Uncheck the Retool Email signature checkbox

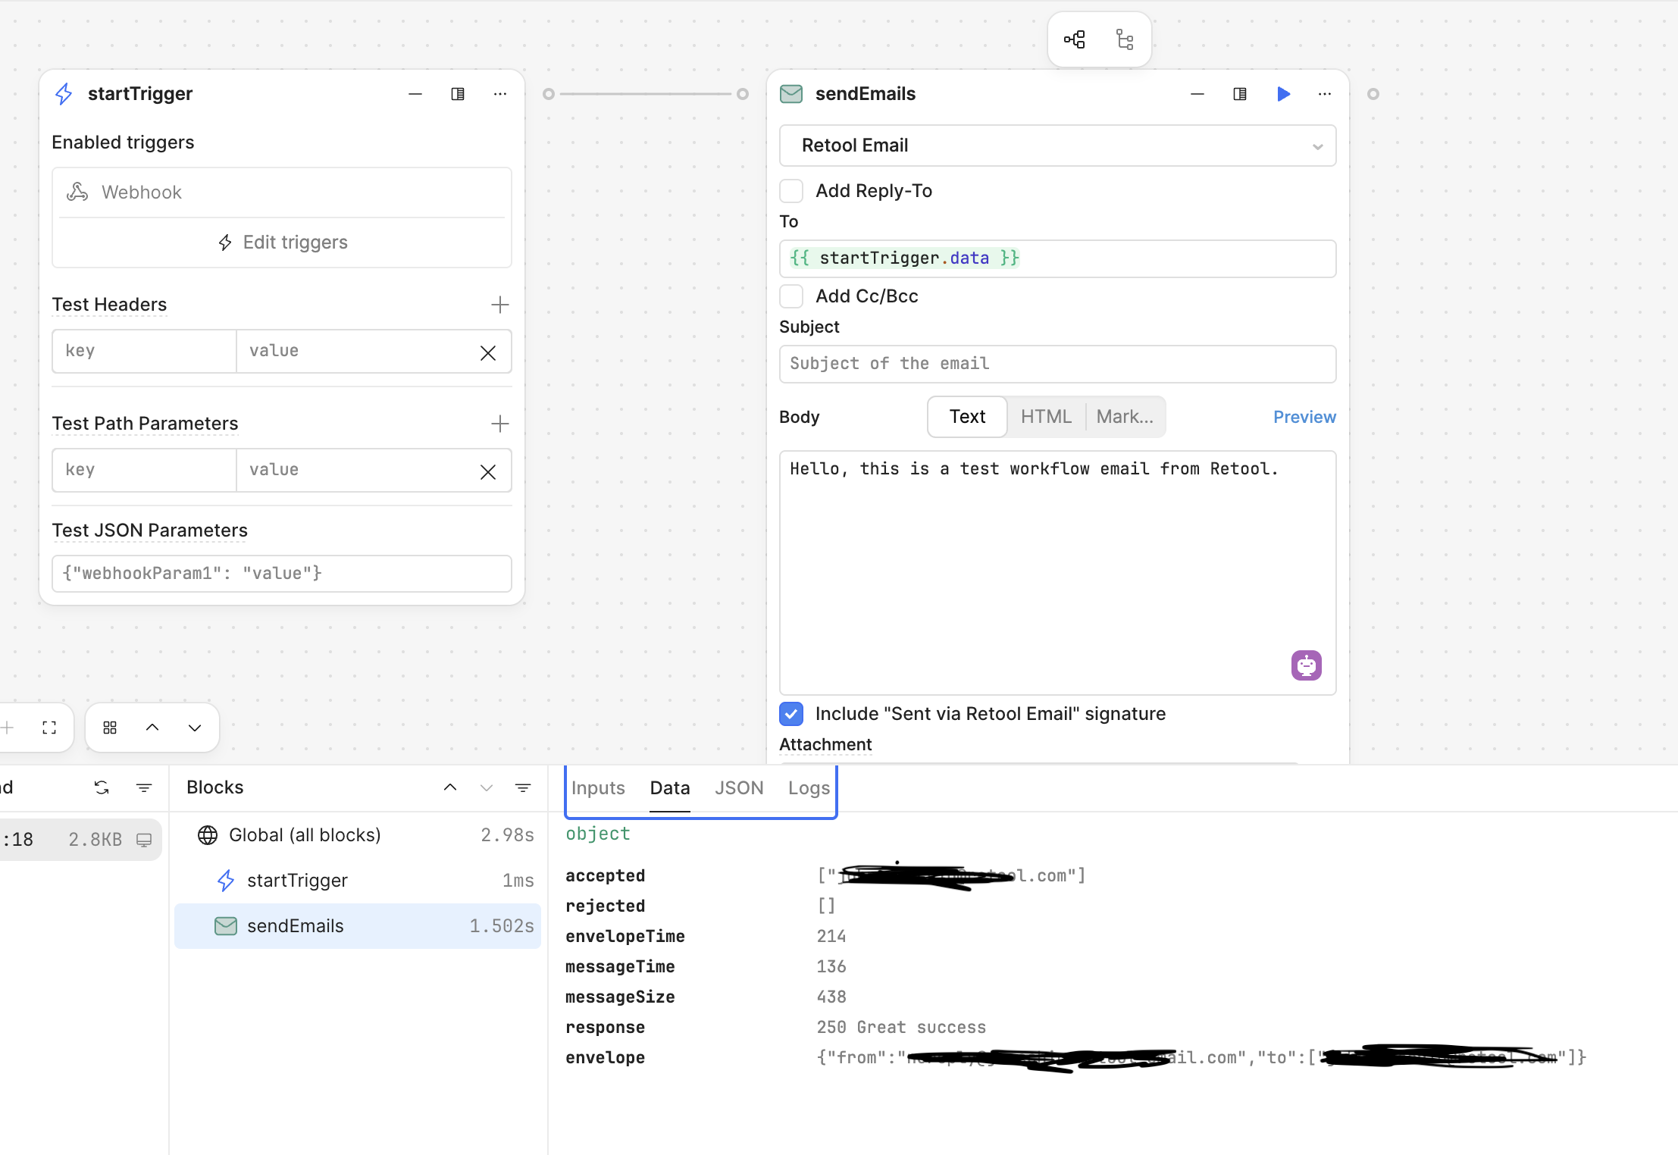pyautogui.click(x=791, y=714)
